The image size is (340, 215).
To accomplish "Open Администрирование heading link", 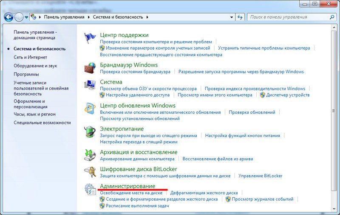I will [127, 186].
